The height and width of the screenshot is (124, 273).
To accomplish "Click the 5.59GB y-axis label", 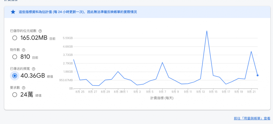I will (x=68, y=38).
